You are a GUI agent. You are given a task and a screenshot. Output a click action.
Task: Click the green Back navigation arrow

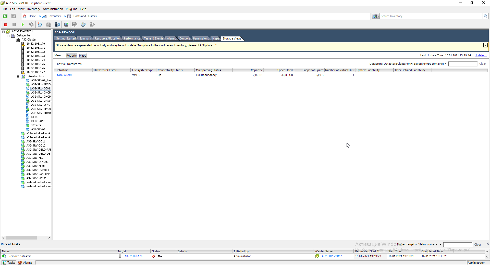5,16
